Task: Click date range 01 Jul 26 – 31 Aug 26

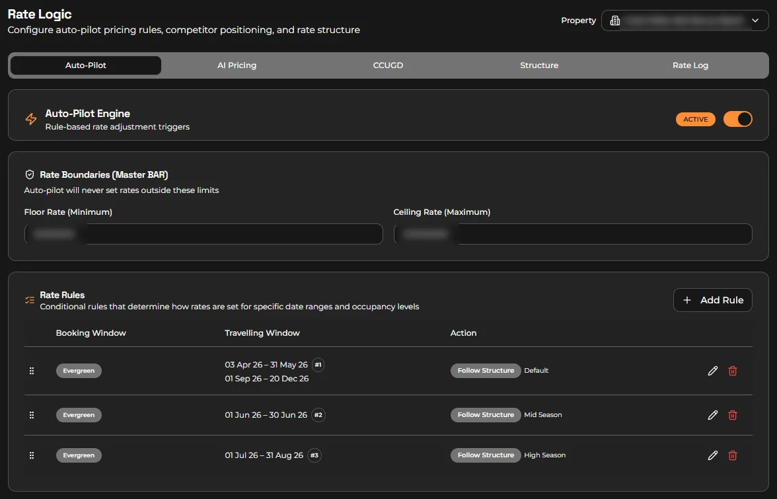Action: click(x=264, y=455)
